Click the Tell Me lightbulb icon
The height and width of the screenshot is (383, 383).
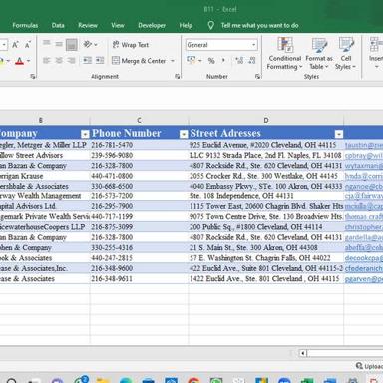[210, 25]
